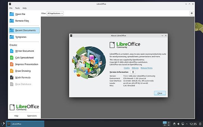The image size is (203, 127).
Task: Click the Math Formula icon
Action: point(12,77)
